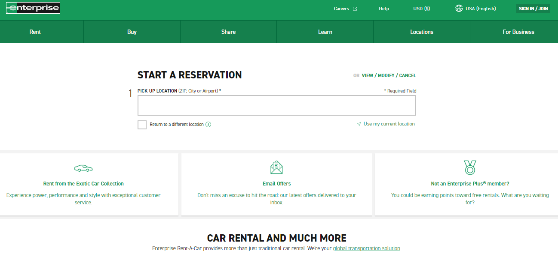This screenshot has height=263, width=558.
Task: Click the external link icon beside Careers
Action: coord(355,9)
